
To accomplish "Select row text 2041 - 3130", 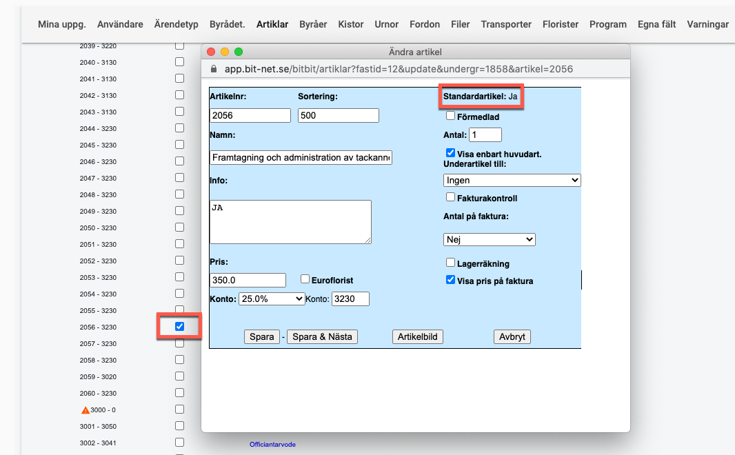I will (98, 79).
